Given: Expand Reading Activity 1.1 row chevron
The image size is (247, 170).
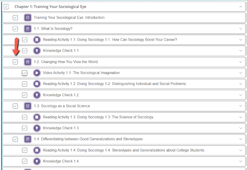Looking at the screenshot, I should [x=241, y=40].
